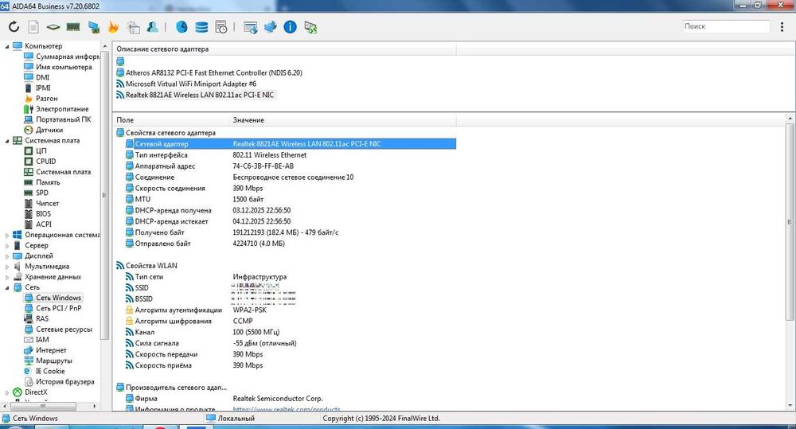This screenshot has width=796, height=429.
Task: Click the report with clock toolbar icon
Action: (221, 27)
